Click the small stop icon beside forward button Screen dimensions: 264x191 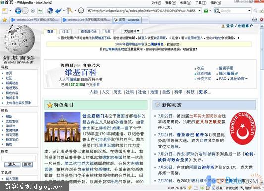pos(33,11)
